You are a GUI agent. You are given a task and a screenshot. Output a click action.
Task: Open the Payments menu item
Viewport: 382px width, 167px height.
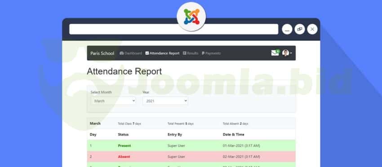[211, 53]
